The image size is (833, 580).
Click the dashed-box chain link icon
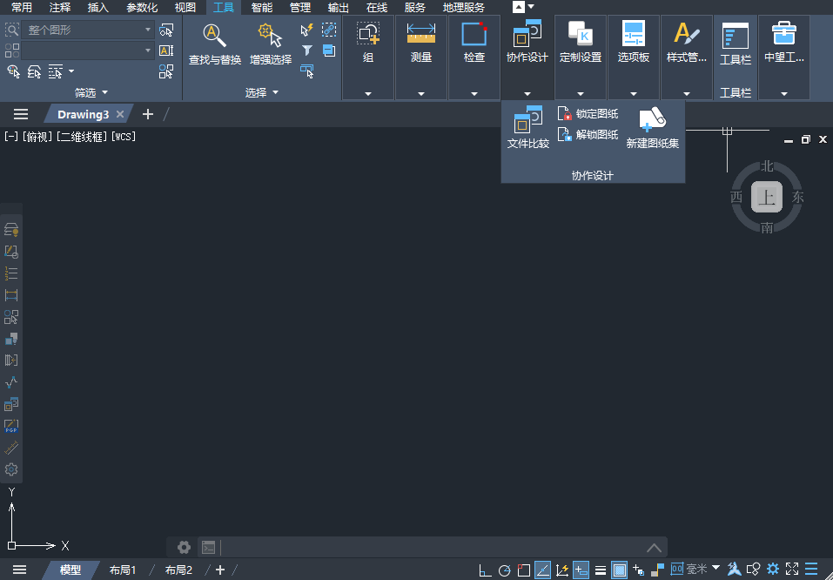click(x=329, y=30)
